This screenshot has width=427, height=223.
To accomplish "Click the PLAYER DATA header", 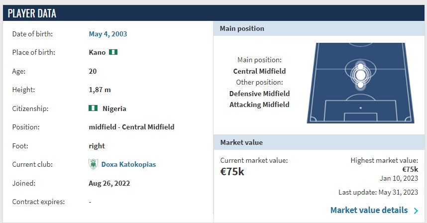I will click(32, 13).
